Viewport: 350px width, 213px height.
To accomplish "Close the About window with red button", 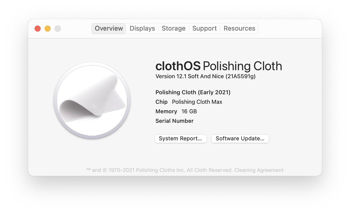I will 38,29.
